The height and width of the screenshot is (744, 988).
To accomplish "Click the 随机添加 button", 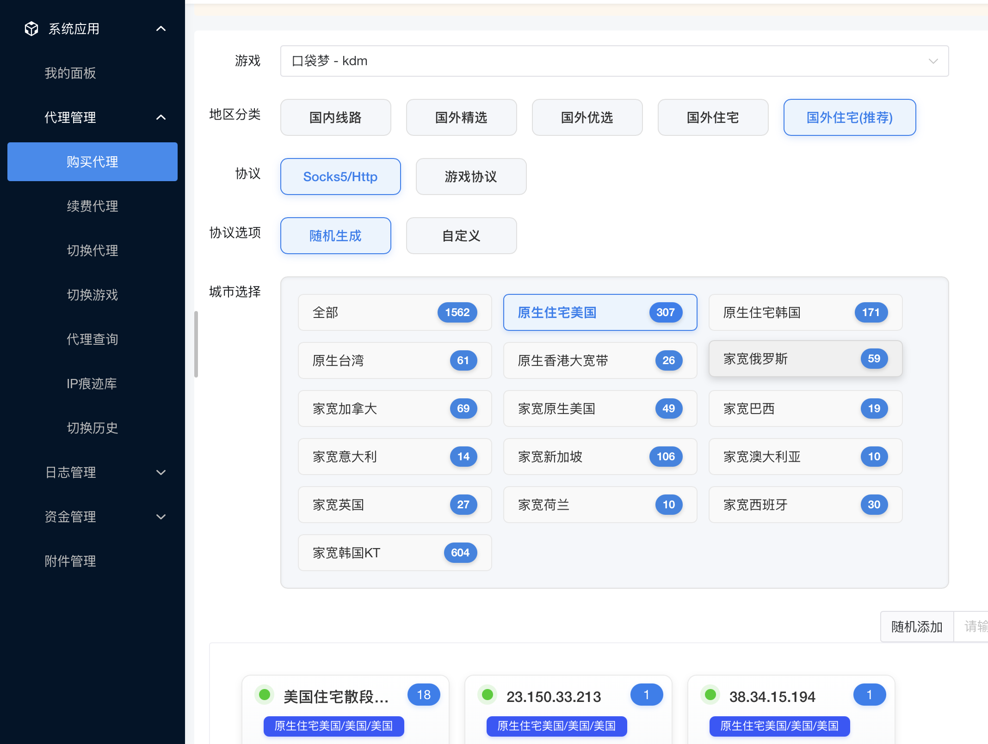I will click(x=917, y=627).
